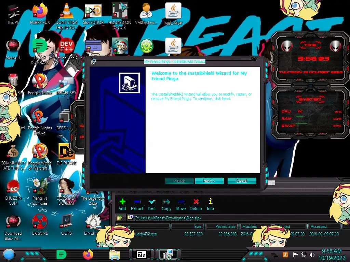Click the SYSTEM CPU RAM monitor gadget
Screen dimensions: 350x262
[311, 113]
